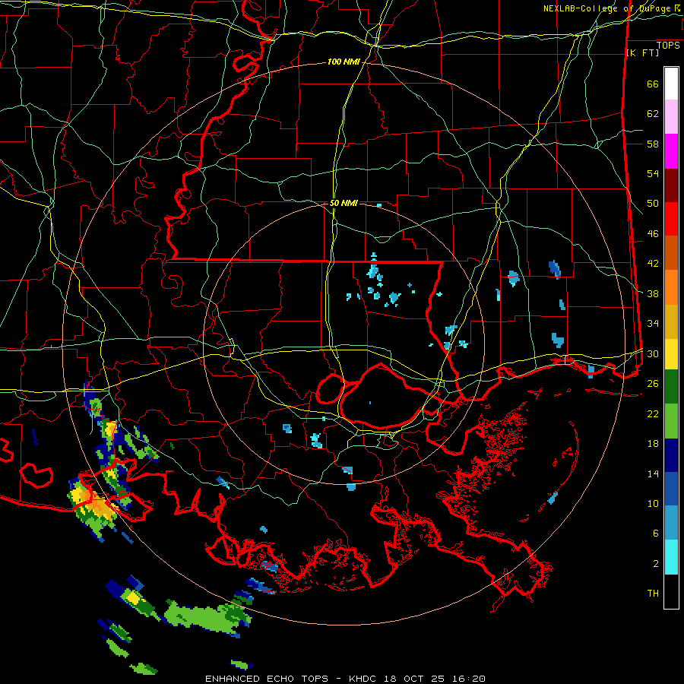Select the 54 legend value
684x684 pixels.
[x=653, y=173]
